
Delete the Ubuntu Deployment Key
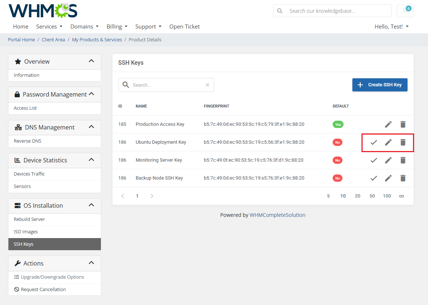(x=403, y=142)
